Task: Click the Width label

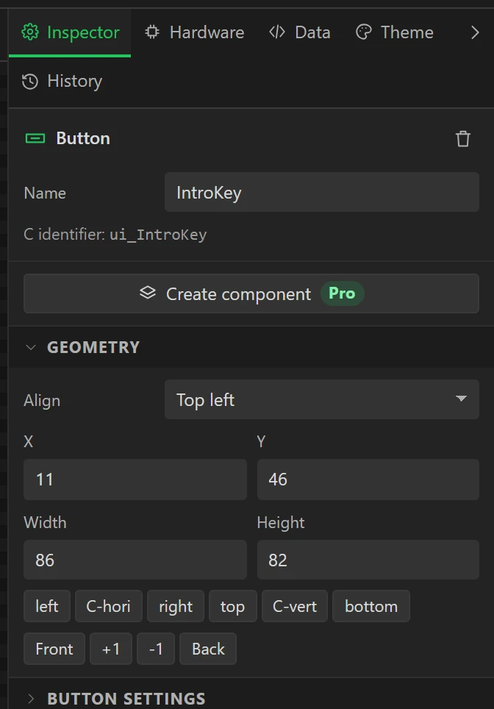Action: (x=45, y=523)
